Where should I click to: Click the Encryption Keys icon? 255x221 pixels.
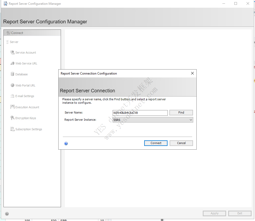pyautogui.click(x=12, y=118)
